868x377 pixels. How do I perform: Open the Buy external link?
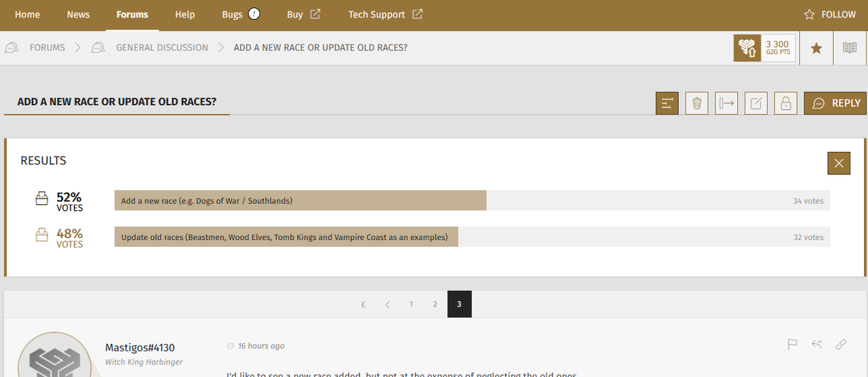click(x=303, y=14)
